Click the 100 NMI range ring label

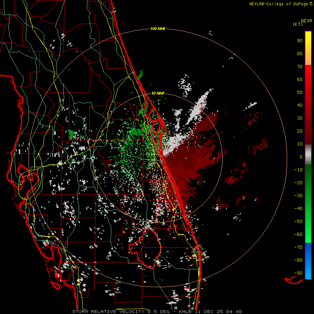[x=158, y=29]
